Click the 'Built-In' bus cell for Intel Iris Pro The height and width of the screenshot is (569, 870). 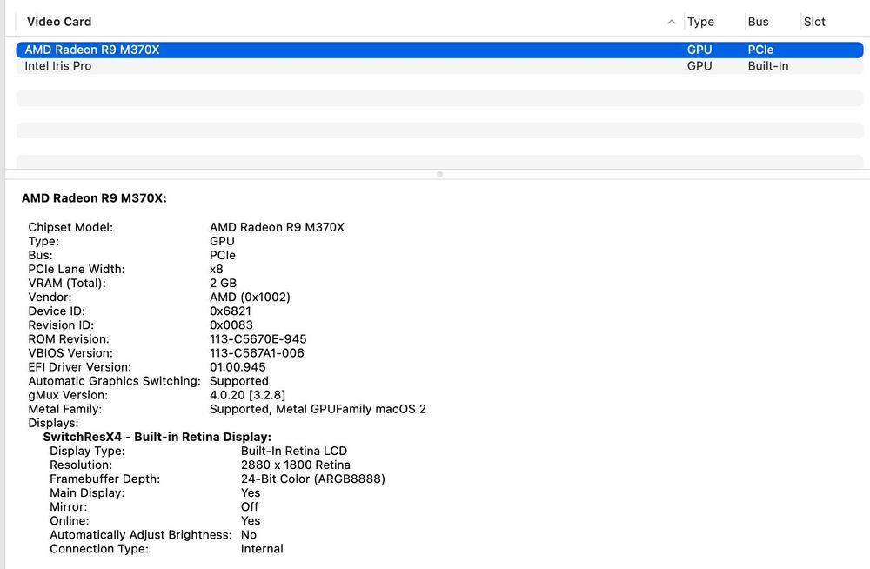tap(768, 66)
